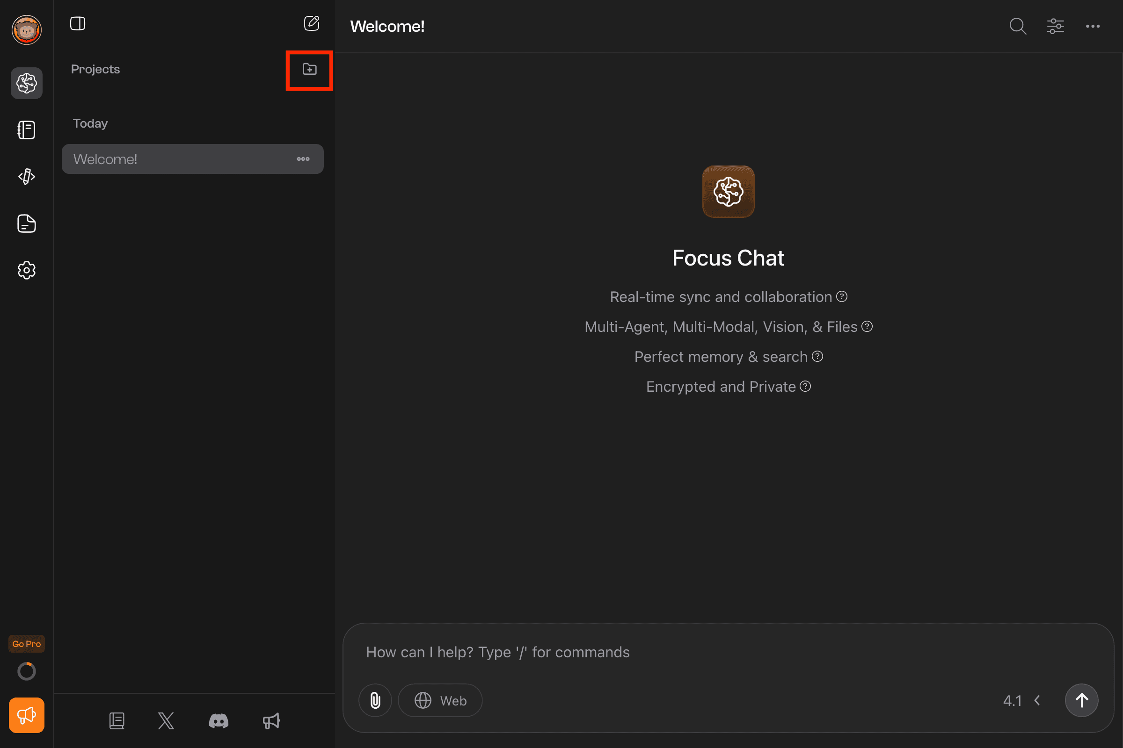This screenshot has height=748, width=1123.
Task: Click the Focus Chat heading
Action: click(728, 258)
